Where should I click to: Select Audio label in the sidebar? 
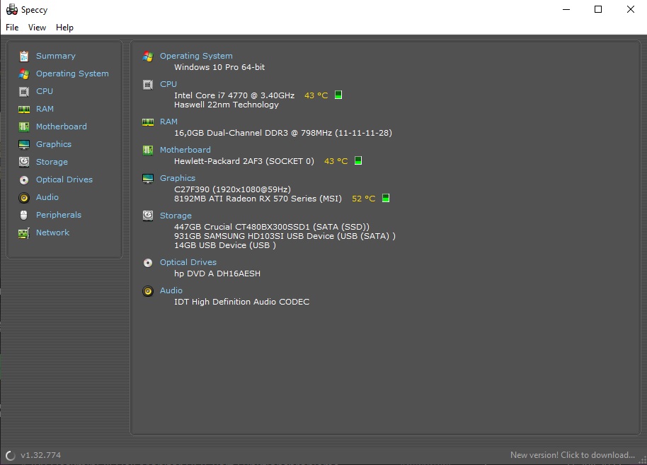[x=47, y=197]
